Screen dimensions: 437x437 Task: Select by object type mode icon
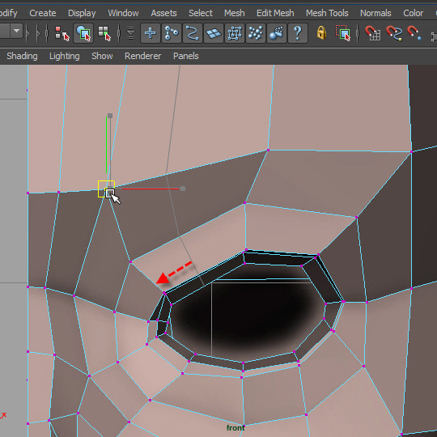pos(83,33)
